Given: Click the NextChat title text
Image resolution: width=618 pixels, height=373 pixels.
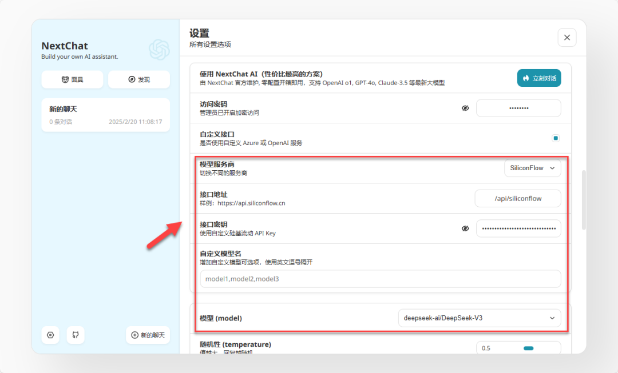Looking at the screenshot, I should (65, 46).
